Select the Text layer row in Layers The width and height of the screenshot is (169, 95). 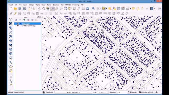tap(27, 24)
